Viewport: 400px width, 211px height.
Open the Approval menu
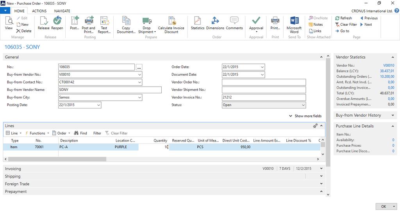pyautogui.click(x=256, y=25)
